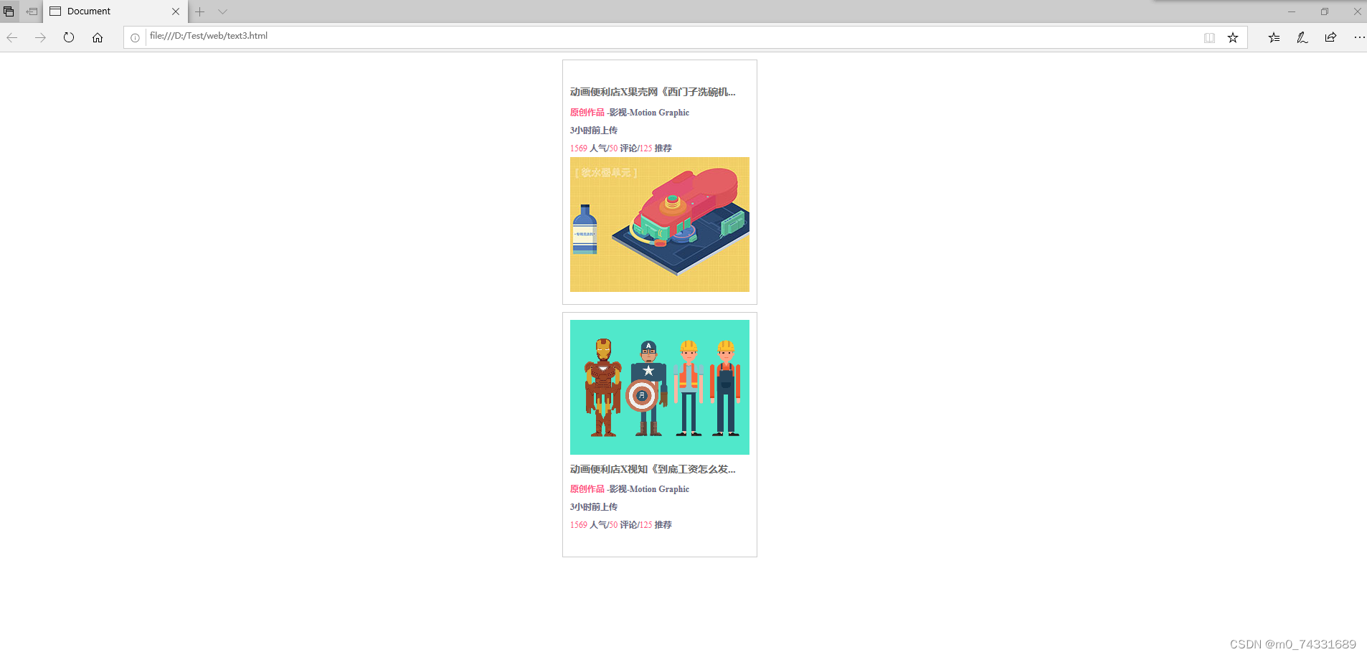Click the washing machine illustration thumbnail

click(660, 224)
